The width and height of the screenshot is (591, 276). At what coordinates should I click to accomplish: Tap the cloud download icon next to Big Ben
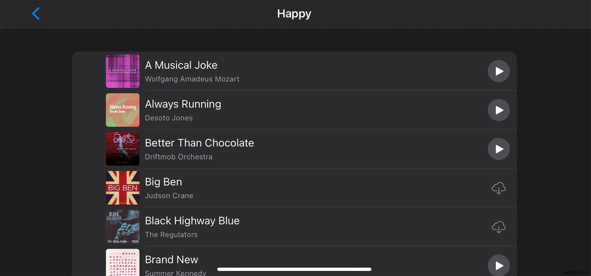tap(499, 188)
